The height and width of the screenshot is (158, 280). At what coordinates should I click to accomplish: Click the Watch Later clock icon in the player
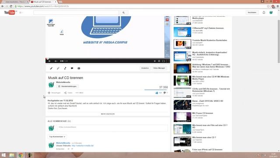coord(154,61)
